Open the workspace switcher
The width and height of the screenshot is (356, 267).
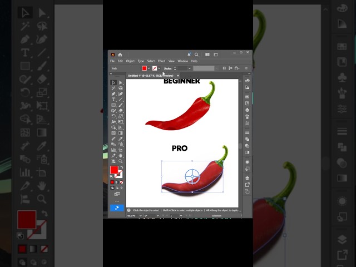tap(216, 55)
